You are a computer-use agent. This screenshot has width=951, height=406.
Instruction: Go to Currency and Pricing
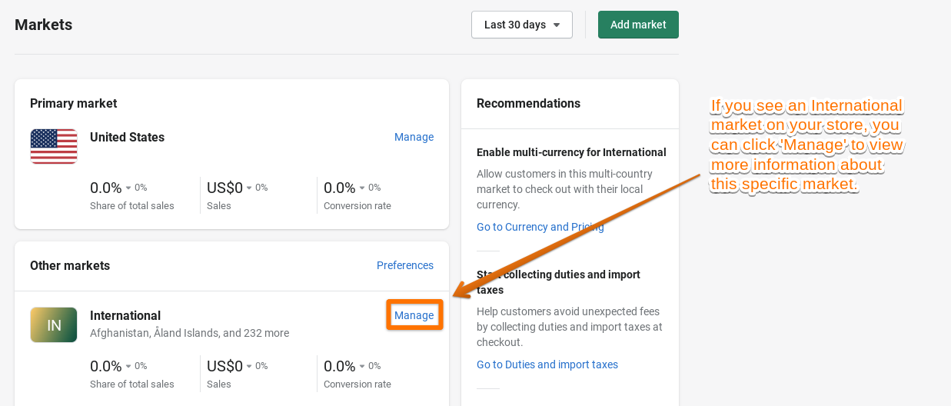[x=540, y=227]
